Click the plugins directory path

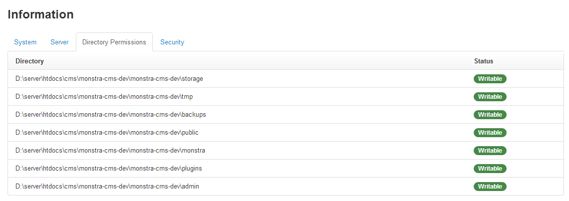point(109,169)
